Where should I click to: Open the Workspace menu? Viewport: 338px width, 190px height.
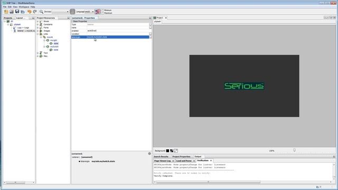[x=24, y=7]
